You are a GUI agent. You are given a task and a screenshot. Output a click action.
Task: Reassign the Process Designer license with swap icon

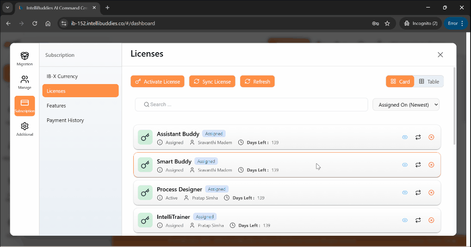click(418, 193)
